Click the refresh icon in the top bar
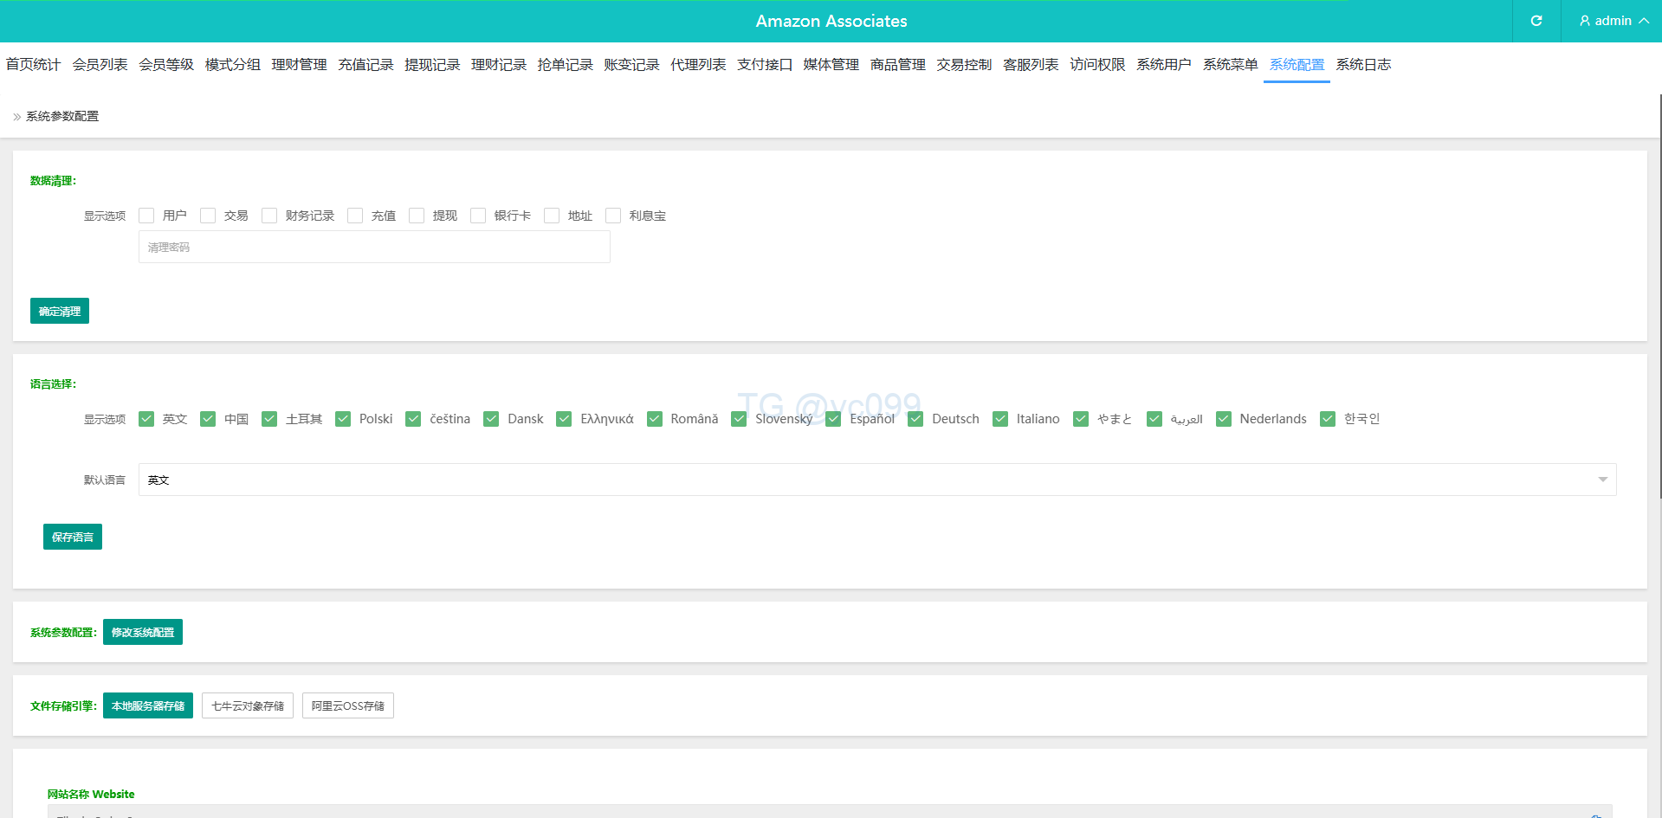1662x818 pixels. pos(1536,21)
